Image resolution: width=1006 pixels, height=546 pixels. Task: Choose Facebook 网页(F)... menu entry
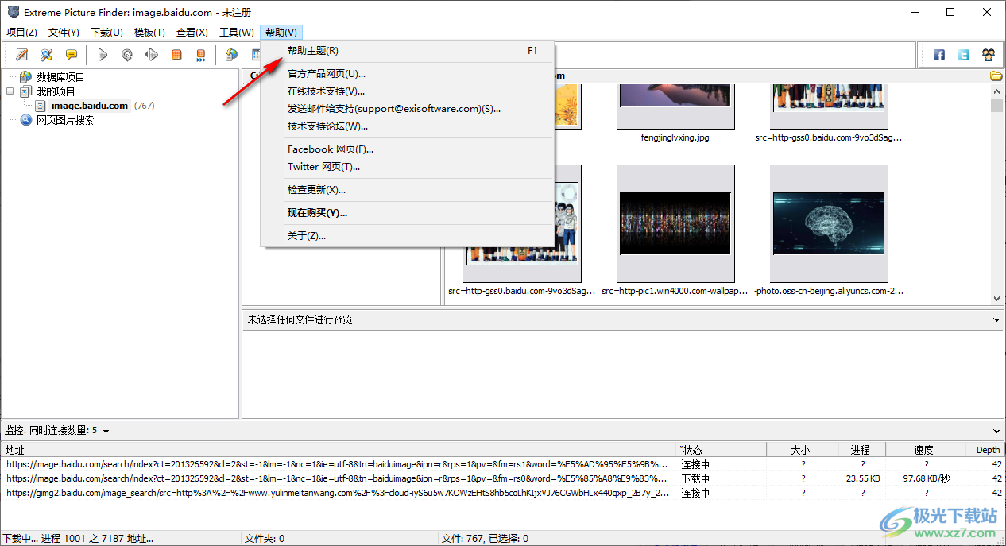tap(408, 149)
